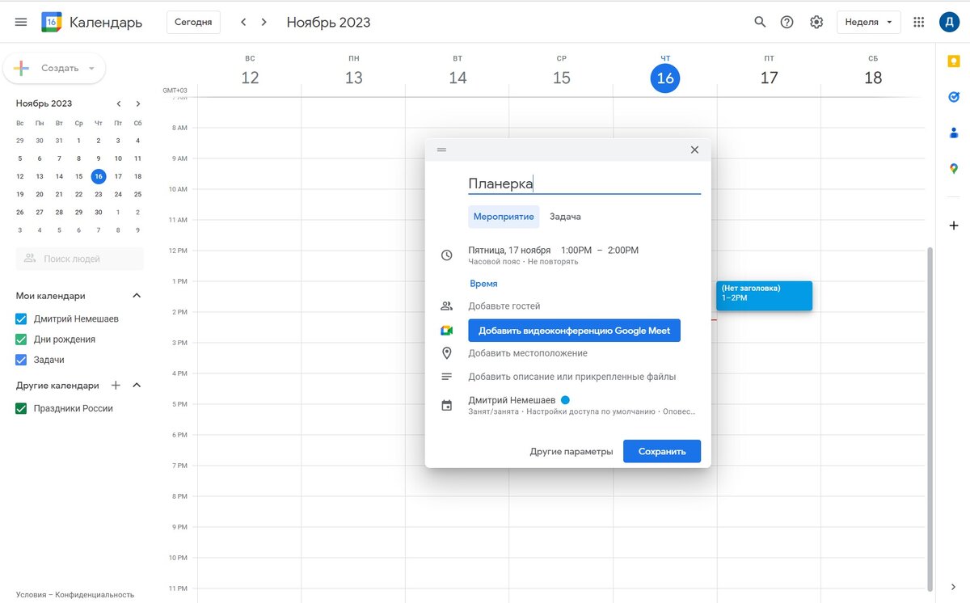Select the Мероприятие tab
The image size is (970, 603).
(504, 217)
